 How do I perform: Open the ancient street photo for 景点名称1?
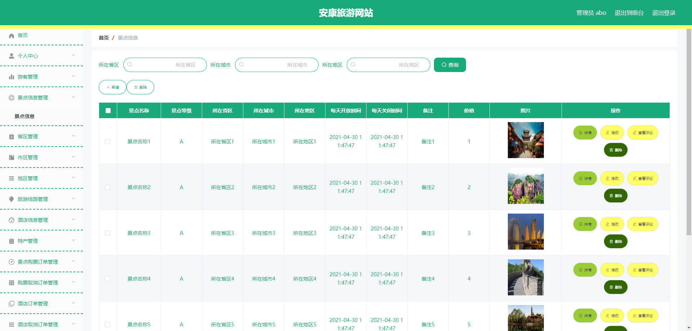(525, 140)
